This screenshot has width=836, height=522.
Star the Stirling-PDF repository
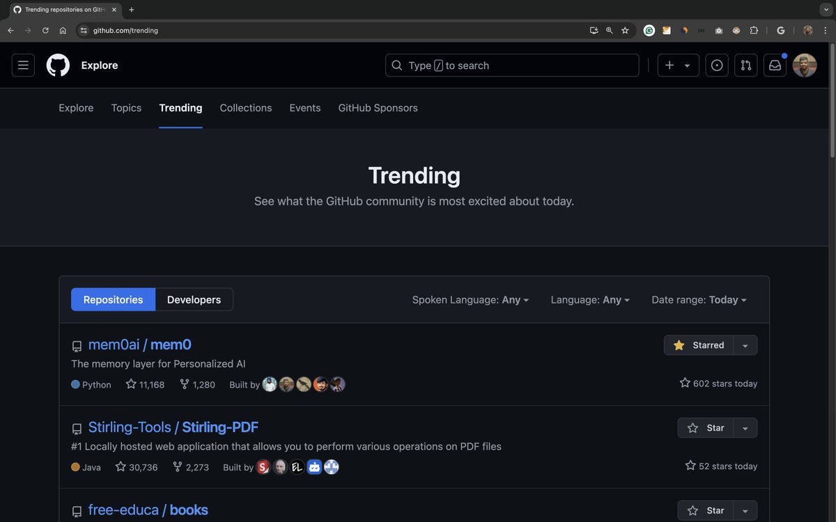coord(706,428)
